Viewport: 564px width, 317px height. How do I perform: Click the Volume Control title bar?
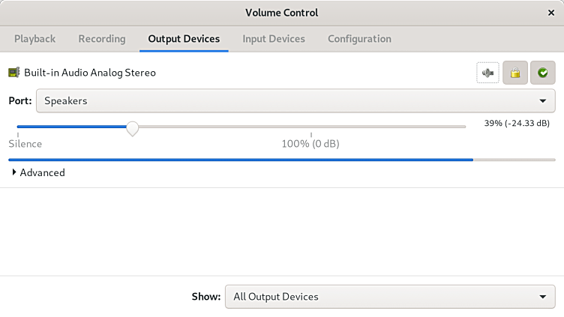tap(281, 13)
